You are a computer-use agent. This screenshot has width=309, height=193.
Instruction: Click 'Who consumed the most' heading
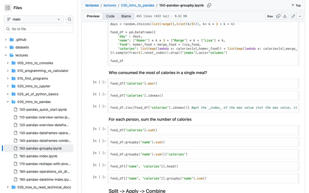158,73
